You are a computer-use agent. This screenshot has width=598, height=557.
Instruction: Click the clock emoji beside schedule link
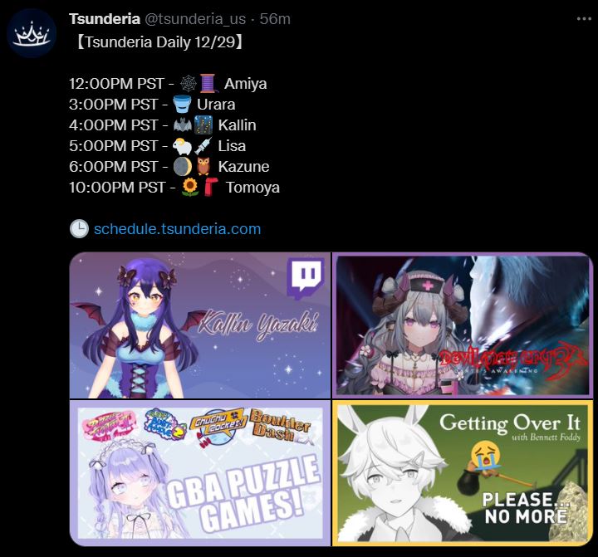80,229
